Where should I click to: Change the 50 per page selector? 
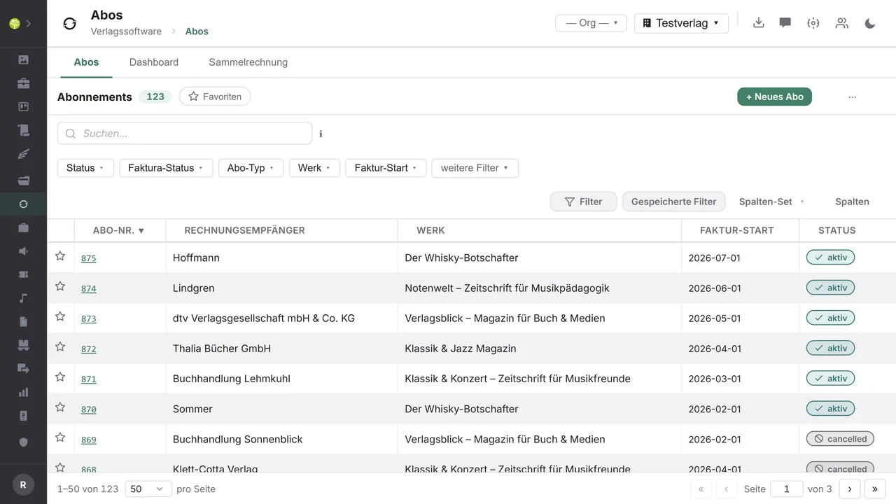point(148,489)
